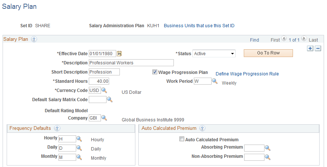Focus the Default Salary Matrix Code field
Screen dimensions: 327x167
[98, 100]
